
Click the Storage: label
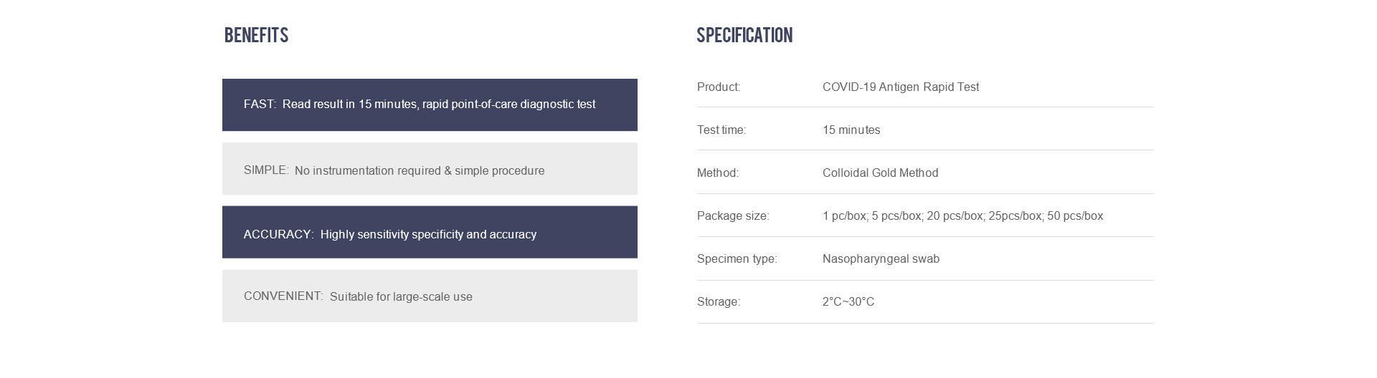point(719,301)
